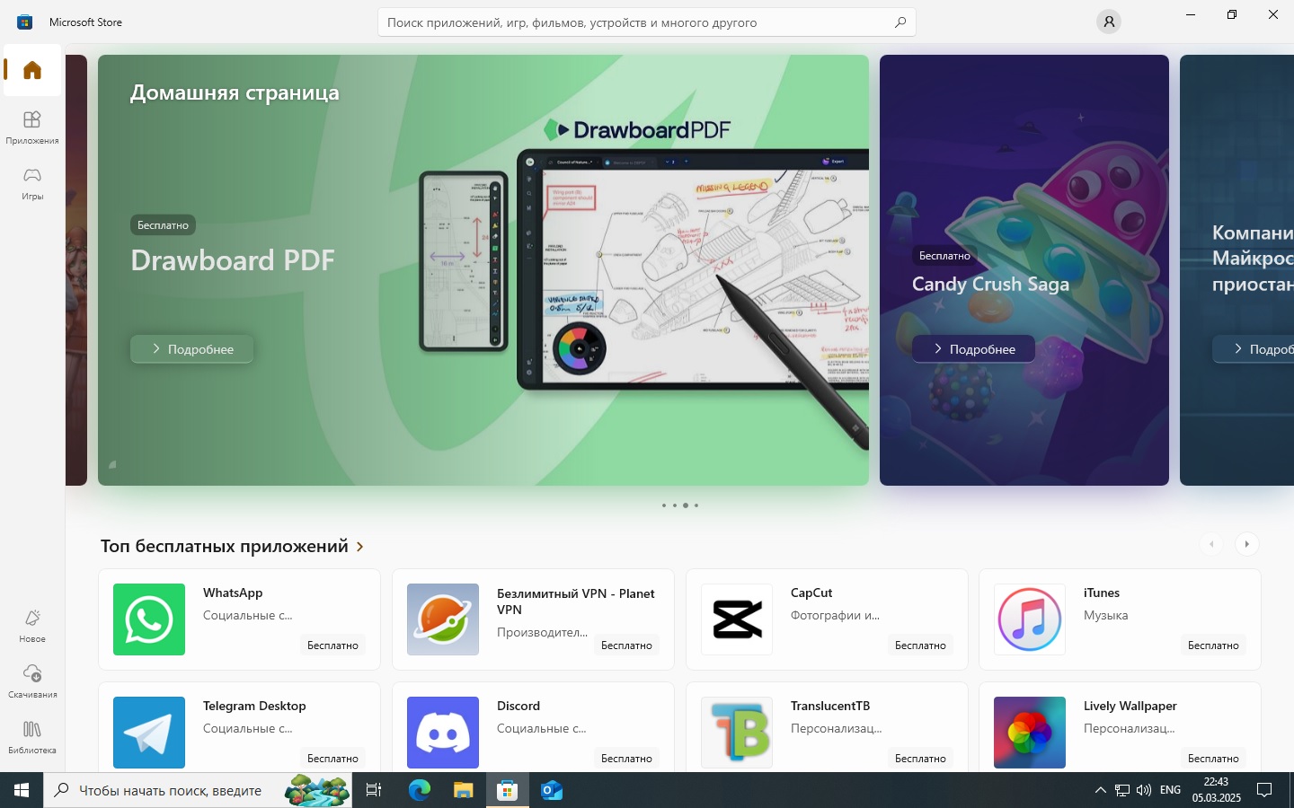The image size is (1294, 808).
Task: Go to next apps page arrow
Action: coord(1246,544)
